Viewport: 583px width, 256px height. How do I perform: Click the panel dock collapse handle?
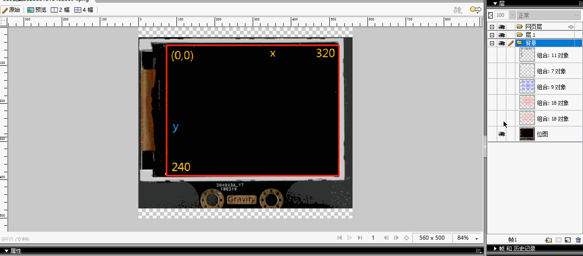pyautogui.click(x=485, y=146)
